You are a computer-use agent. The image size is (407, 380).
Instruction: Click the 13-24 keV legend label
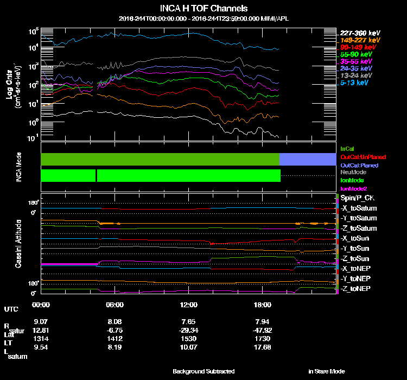click(x=356, y=75)
